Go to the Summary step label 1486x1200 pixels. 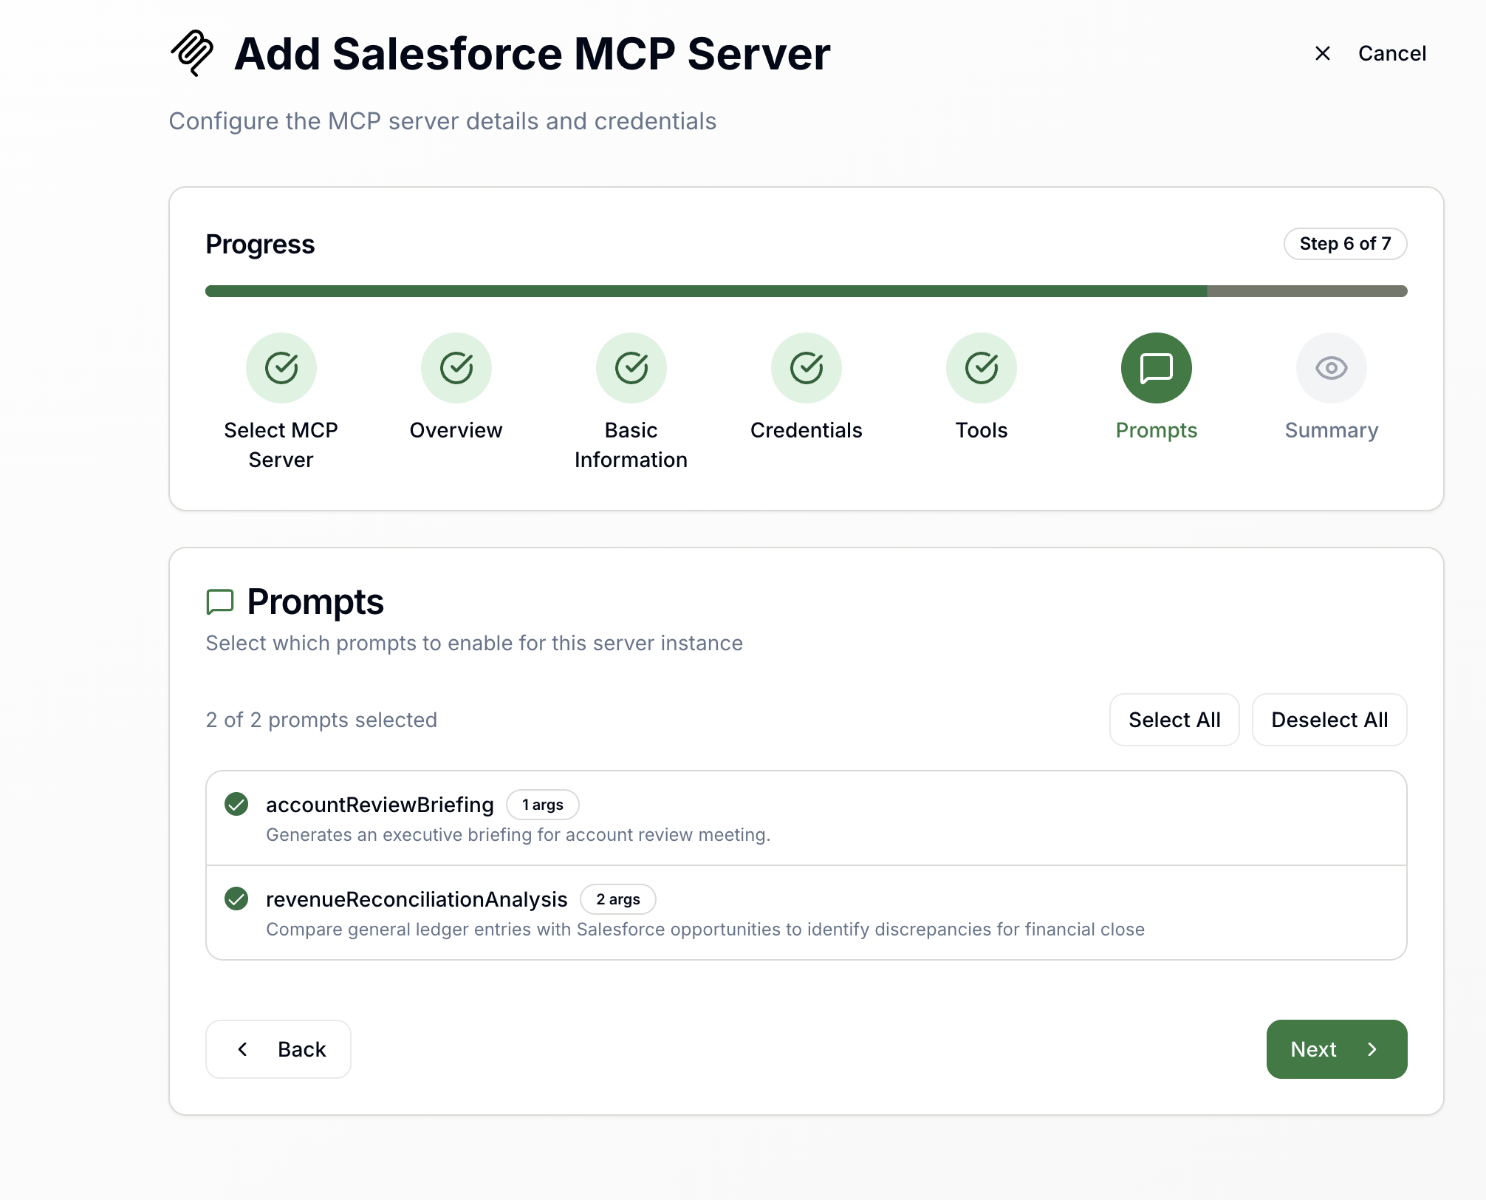point(1332,430)
